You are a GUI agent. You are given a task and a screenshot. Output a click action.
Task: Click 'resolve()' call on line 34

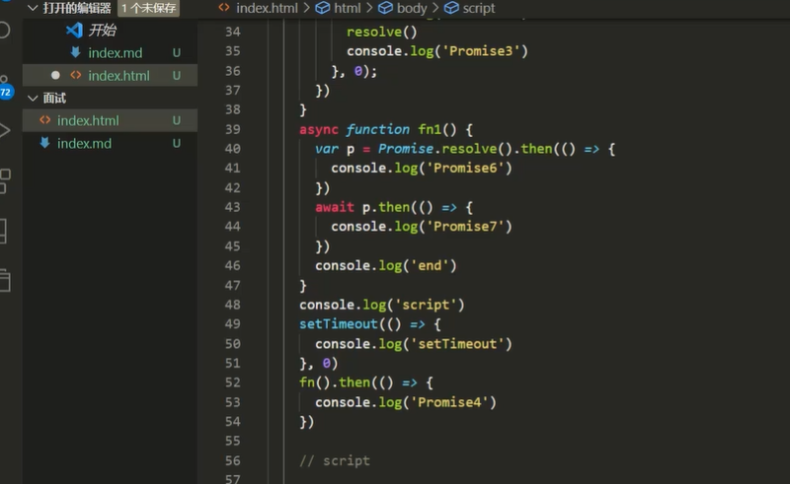tap(382, 33)
